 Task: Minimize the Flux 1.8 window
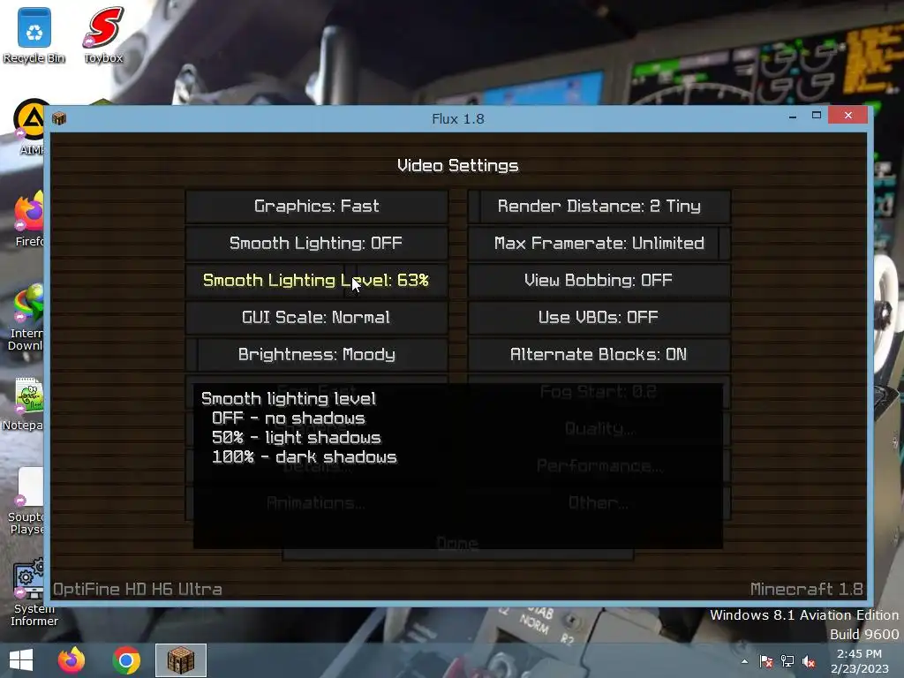coord(793,116)
